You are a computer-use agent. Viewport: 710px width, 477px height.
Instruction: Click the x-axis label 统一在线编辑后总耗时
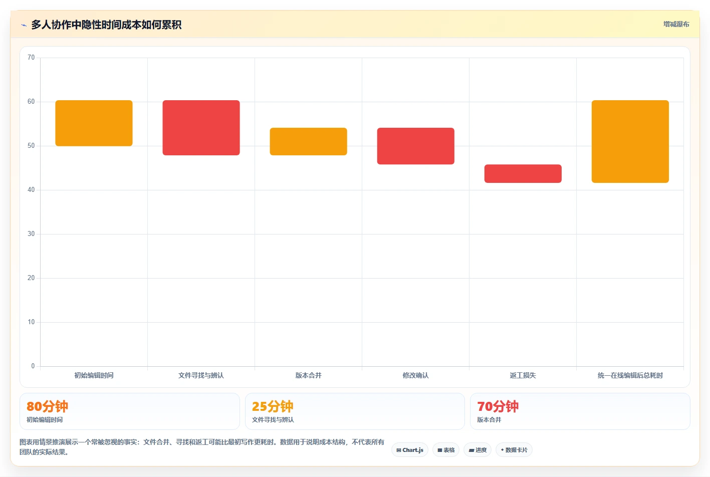[x=630, y=375]
